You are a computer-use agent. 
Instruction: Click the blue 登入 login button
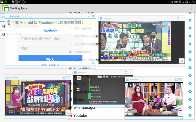[x=50, y=58]
